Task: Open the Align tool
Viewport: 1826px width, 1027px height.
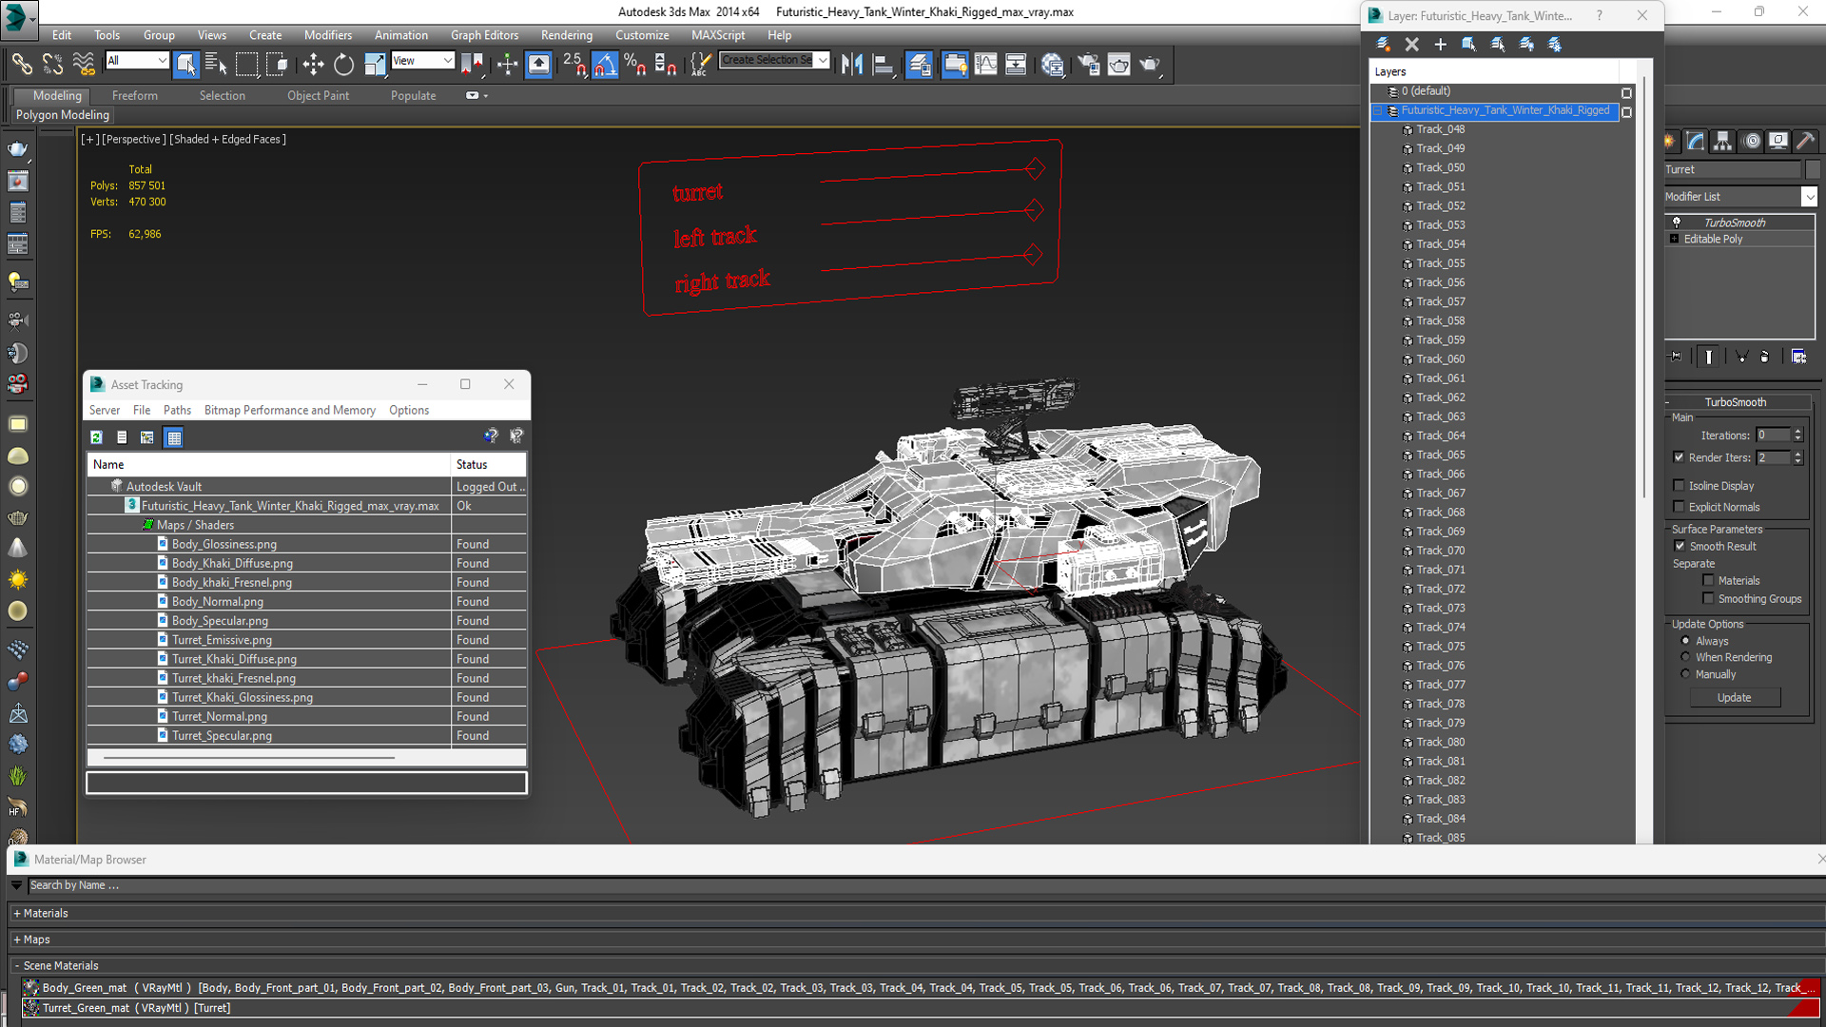Action: pyautogui.click(x=884, y=65)
